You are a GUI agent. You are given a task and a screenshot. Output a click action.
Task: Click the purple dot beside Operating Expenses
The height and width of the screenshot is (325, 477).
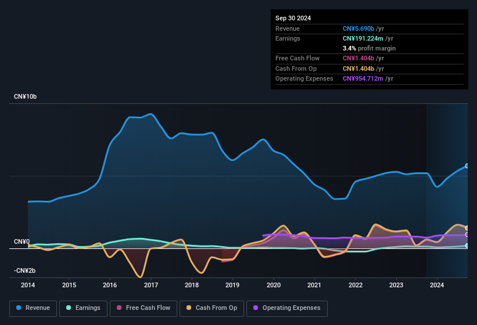tap(256, 308)
